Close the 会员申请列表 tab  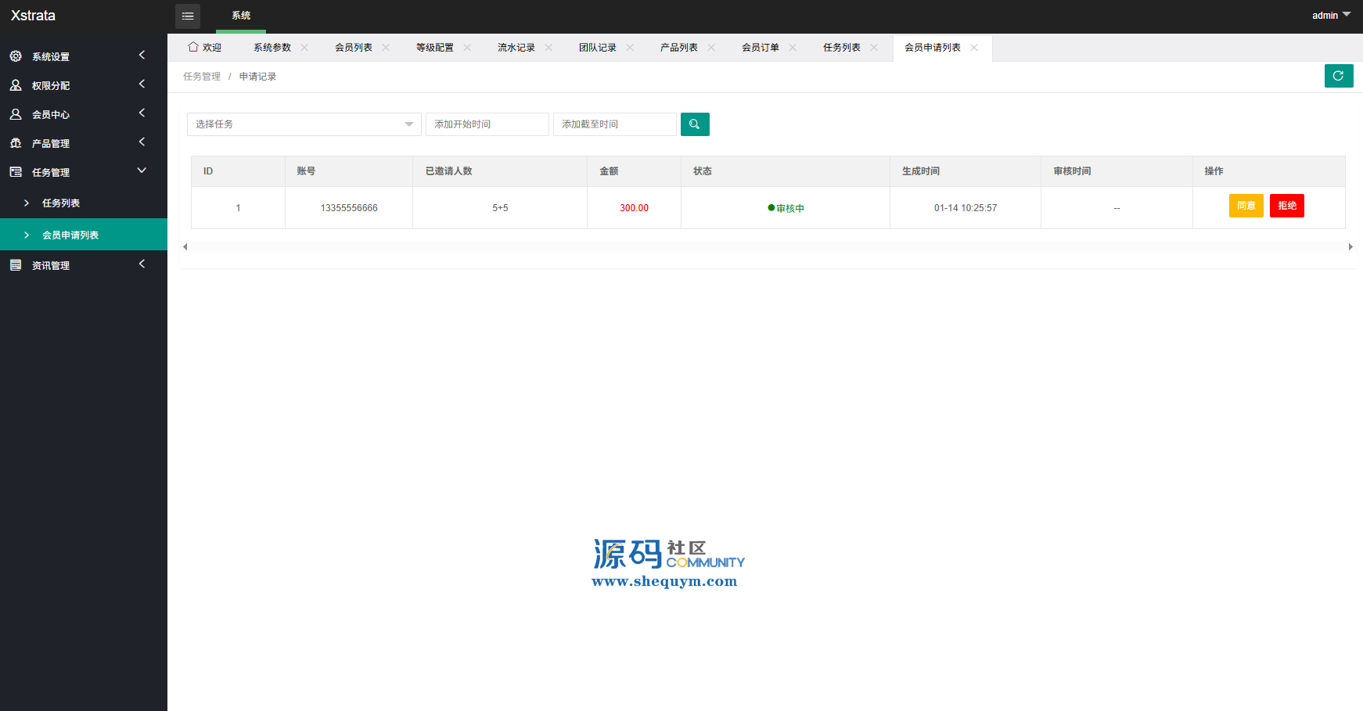coord(974,48)
